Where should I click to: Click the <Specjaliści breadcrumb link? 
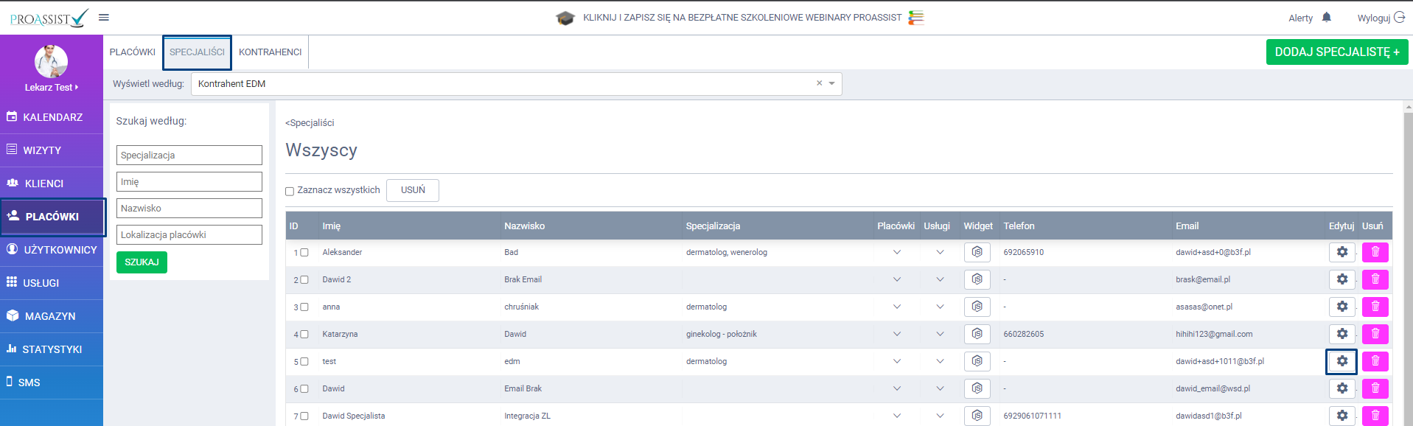310,123
